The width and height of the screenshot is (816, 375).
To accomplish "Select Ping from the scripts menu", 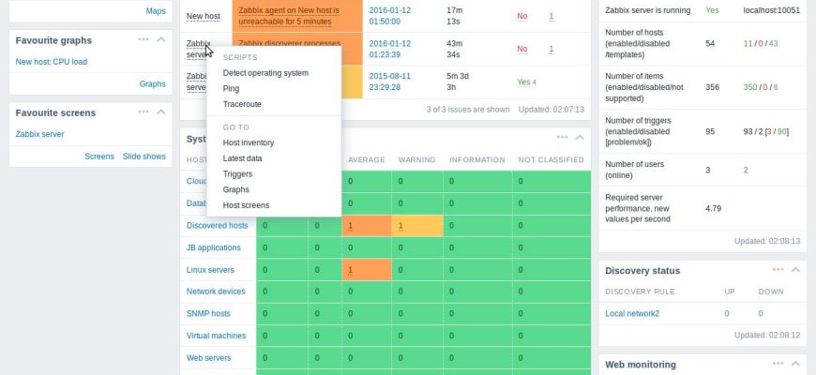I will 231,88.
